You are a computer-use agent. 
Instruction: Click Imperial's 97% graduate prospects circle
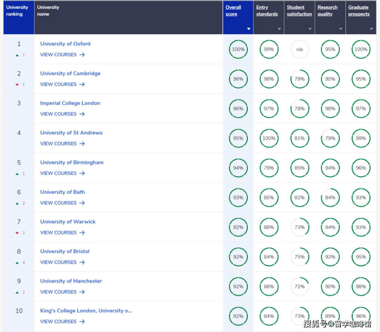point(361,109)
